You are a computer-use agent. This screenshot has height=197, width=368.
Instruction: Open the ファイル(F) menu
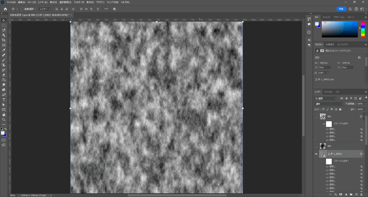click(x=11, y=2)
